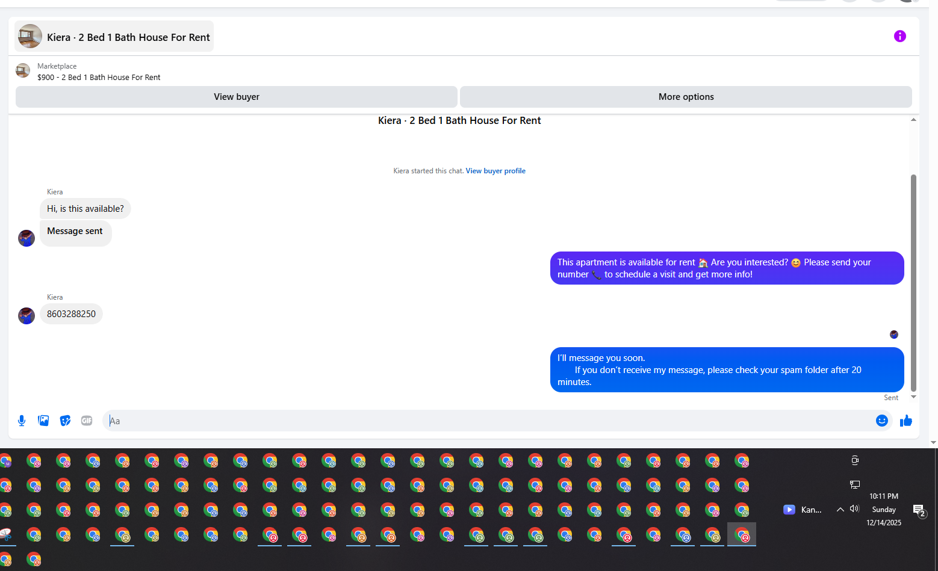Click the chat scrollbar down arrow
This screenshot has height=571, width=938.
pos(913,397)
